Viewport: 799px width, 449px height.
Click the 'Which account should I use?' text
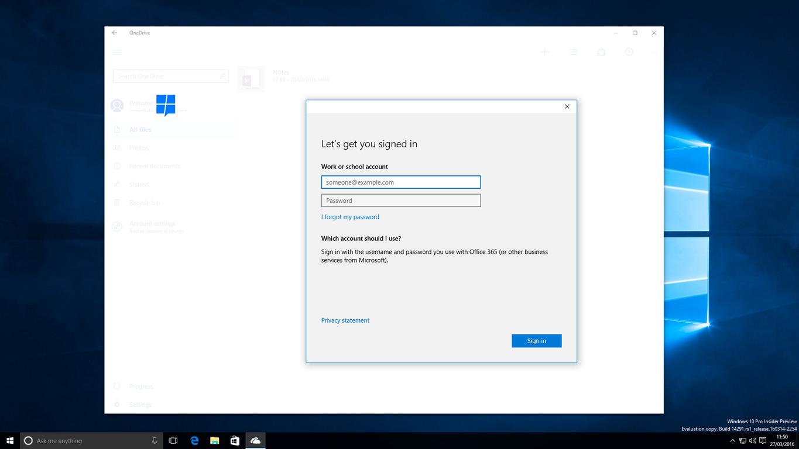click(361, 239)
